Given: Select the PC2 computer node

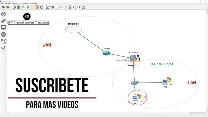Looking at the screenshot, I should (135, 98).
